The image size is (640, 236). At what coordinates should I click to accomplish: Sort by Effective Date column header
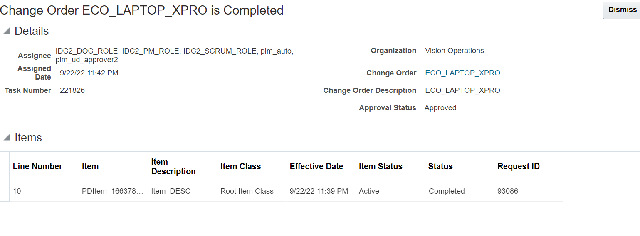316,166
